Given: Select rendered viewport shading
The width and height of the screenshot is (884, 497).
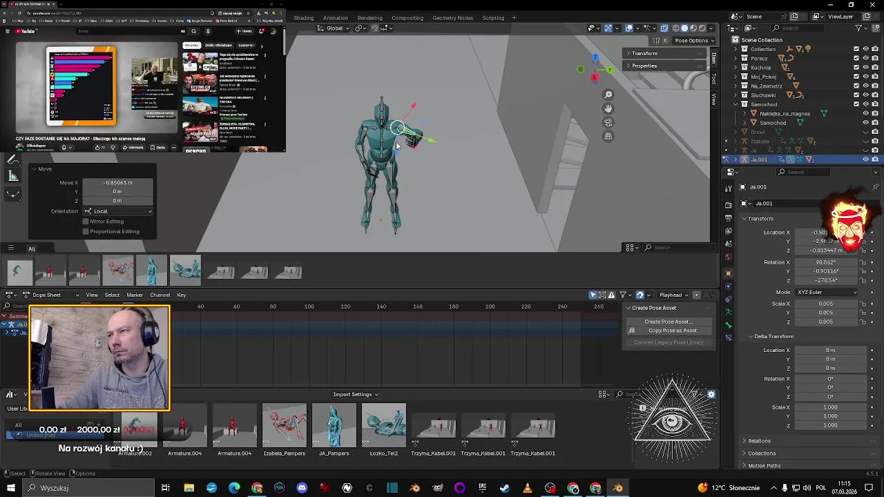Looking at the screenshot, I should click(x=702, y=28).
